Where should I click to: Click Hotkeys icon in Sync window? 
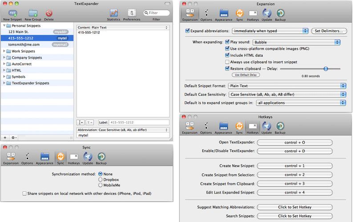point(74,157)
